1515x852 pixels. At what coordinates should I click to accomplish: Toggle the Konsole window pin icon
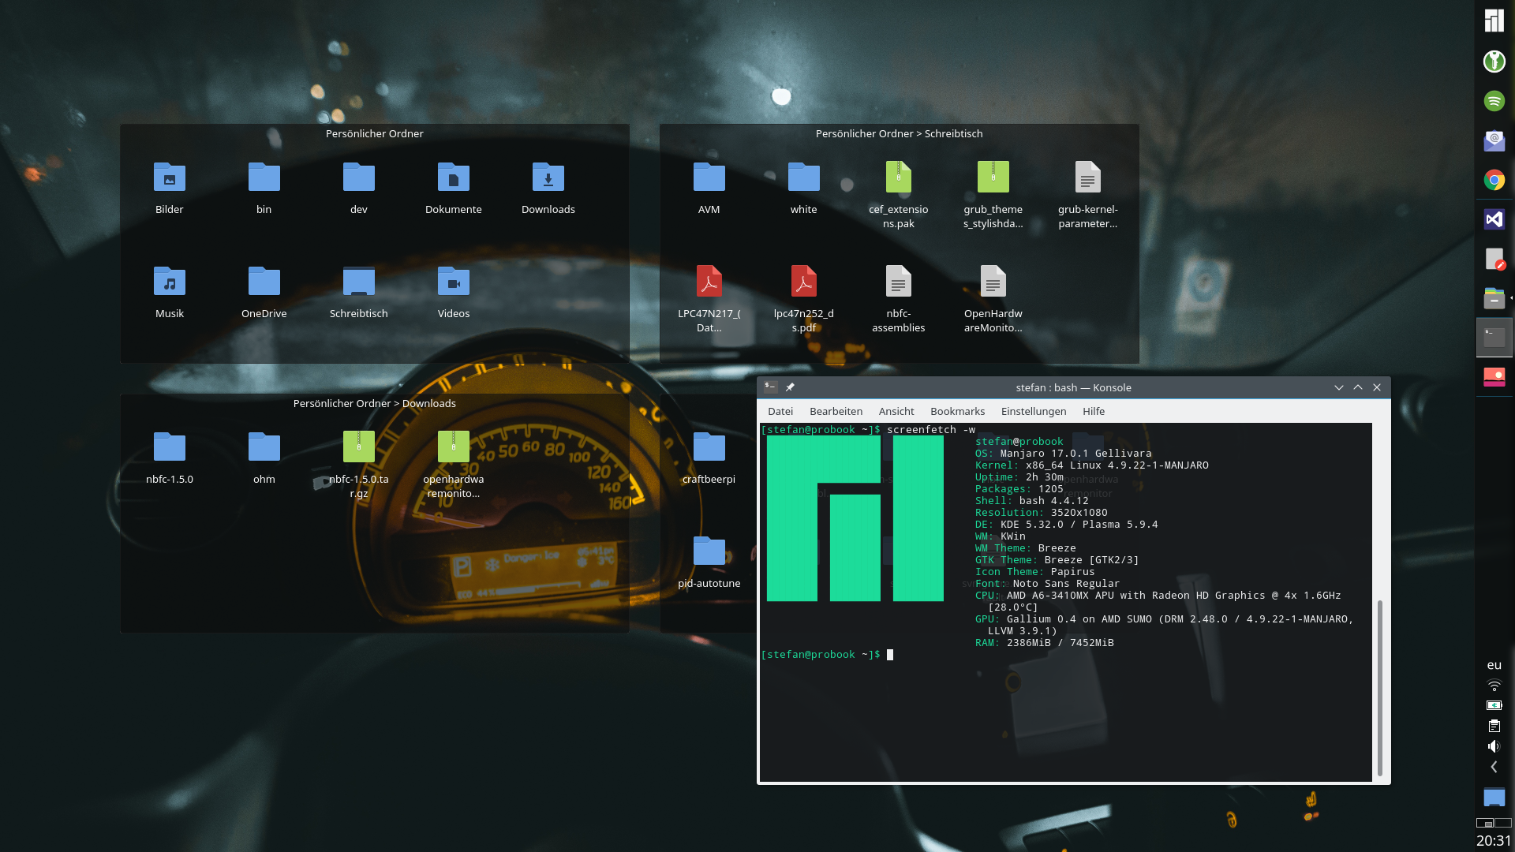[790, 387]
